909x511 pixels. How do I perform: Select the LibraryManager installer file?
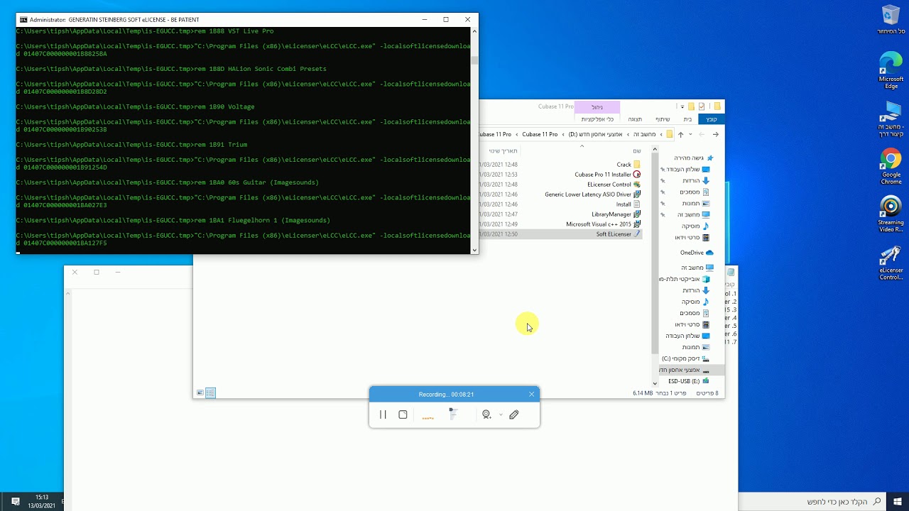616,214
